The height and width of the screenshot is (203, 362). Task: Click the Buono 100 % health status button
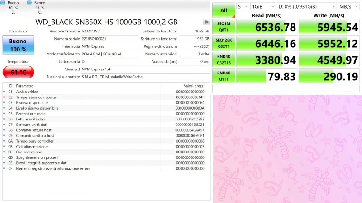18,45
